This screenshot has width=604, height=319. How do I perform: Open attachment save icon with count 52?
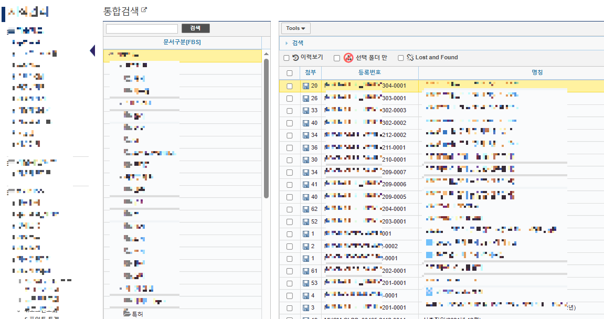pos(306,221)
